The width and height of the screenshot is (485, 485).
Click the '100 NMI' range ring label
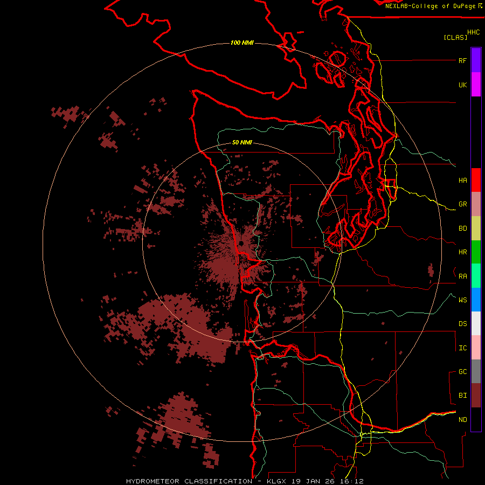coord(242,43)
